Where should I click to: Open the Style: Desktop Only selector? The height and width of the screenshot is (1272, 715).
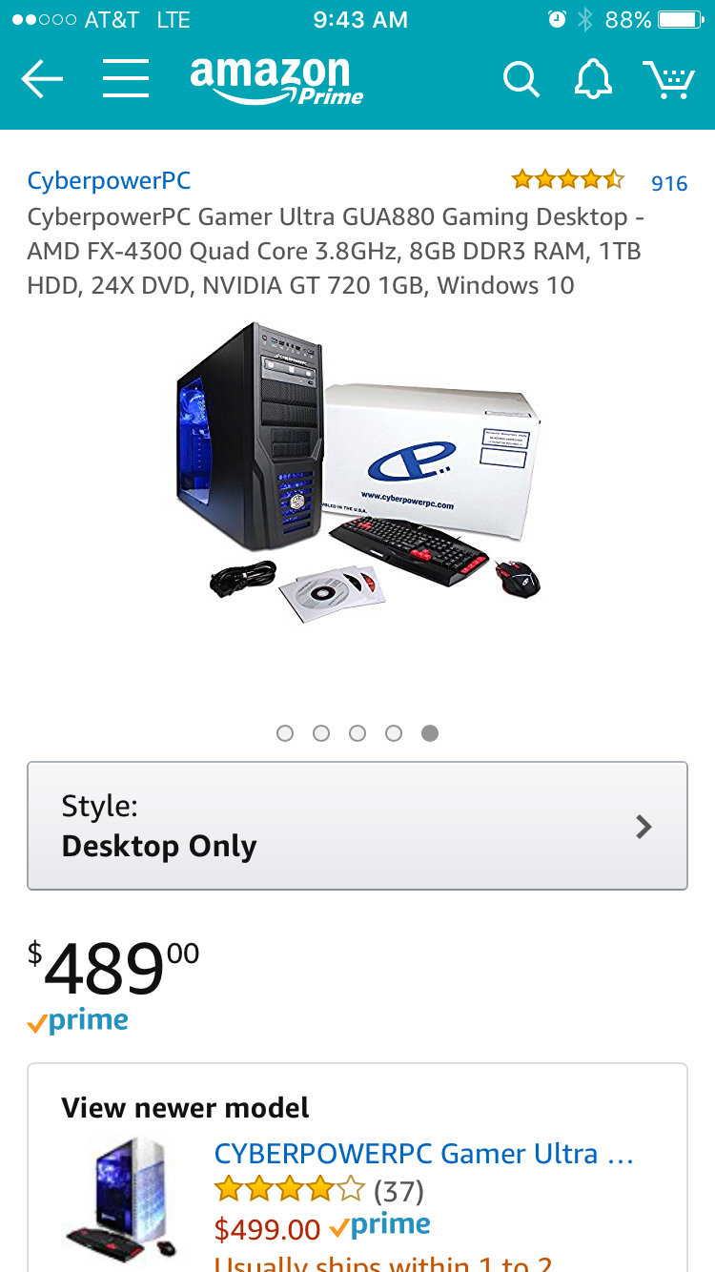(357, 826)
